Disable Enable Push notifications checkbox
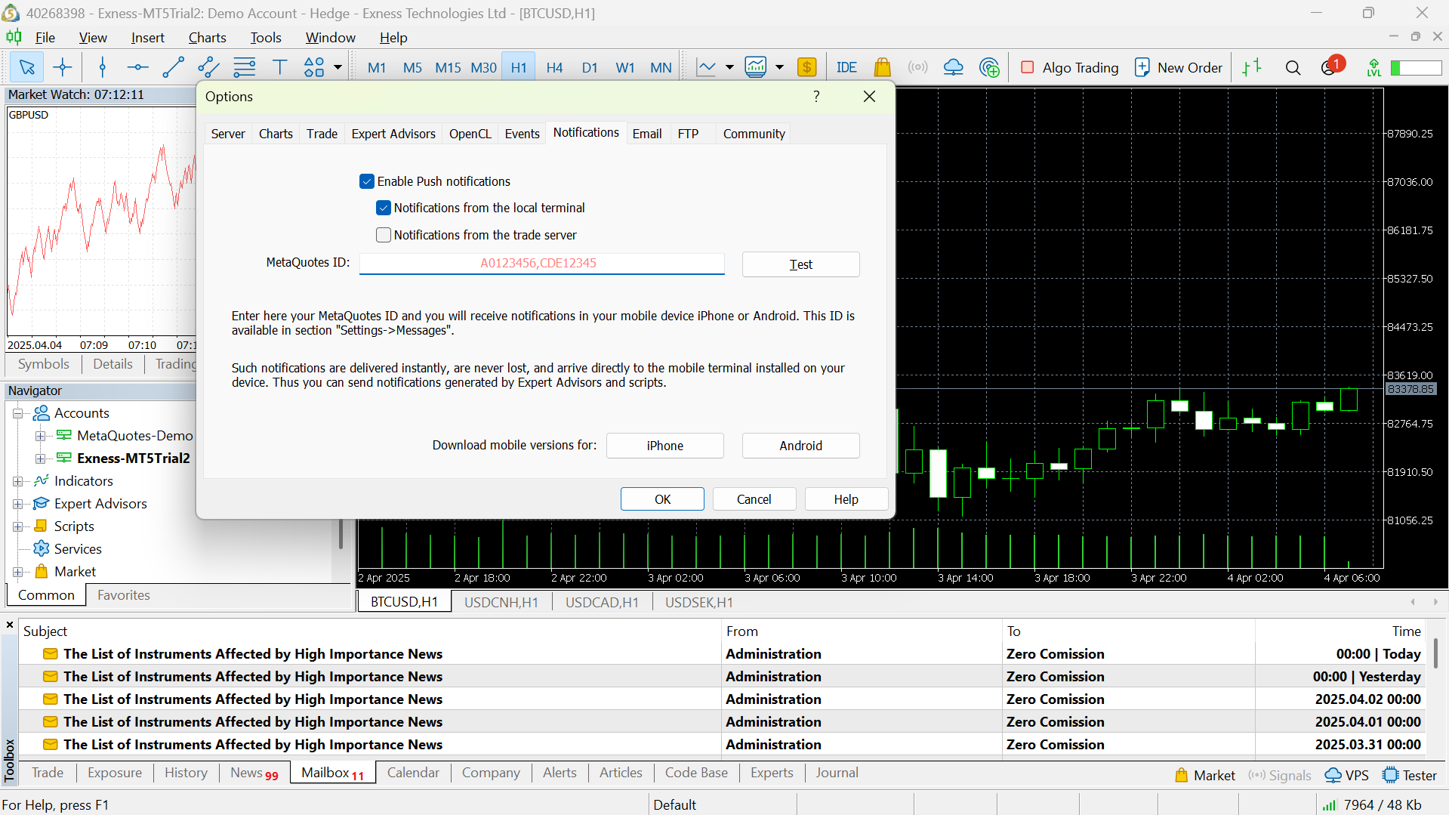The width and height of the screenshot is (1449, 815). tap(367, 181)
